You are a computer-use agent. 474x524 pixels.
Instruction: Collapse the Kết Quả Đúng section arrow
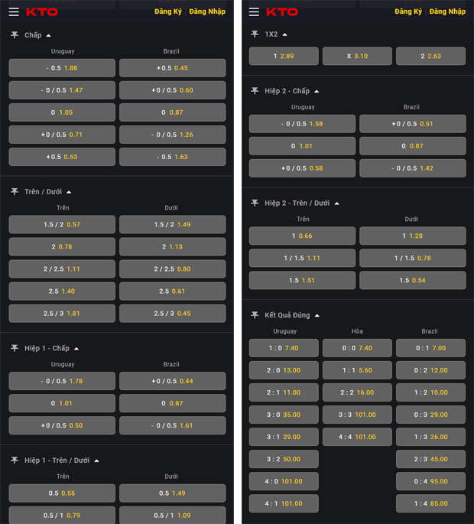coord(317,315)
